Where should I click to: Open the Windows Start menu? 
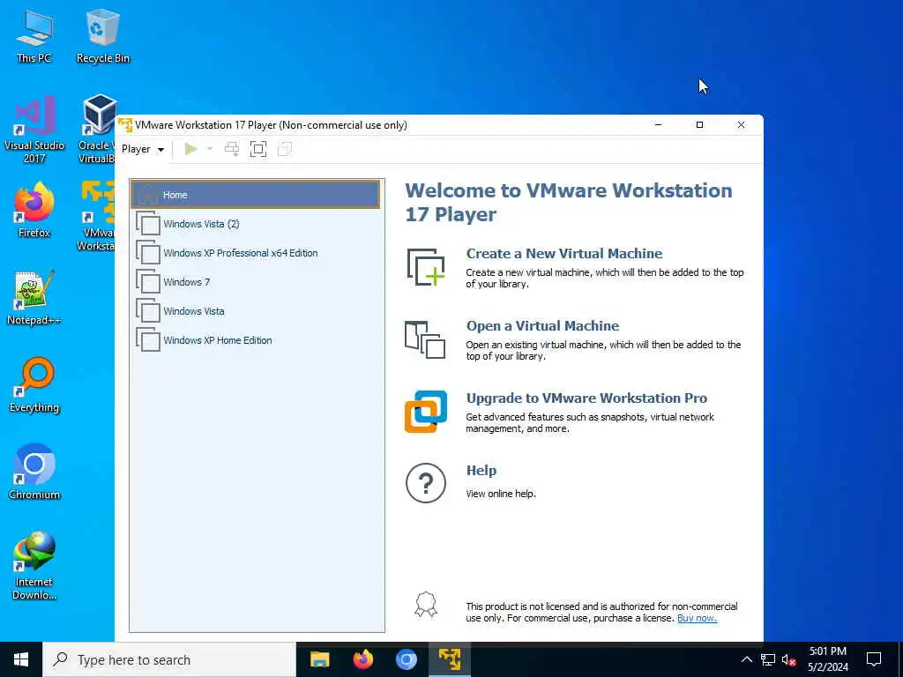click(21, 659)
